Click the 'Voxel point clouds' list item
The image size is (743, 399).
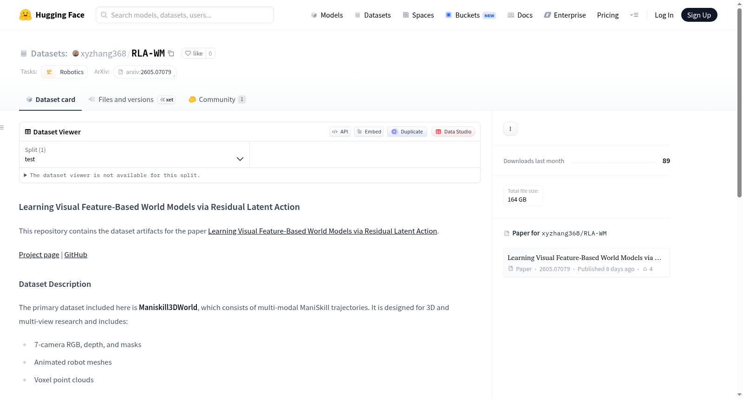click(64, 380)
